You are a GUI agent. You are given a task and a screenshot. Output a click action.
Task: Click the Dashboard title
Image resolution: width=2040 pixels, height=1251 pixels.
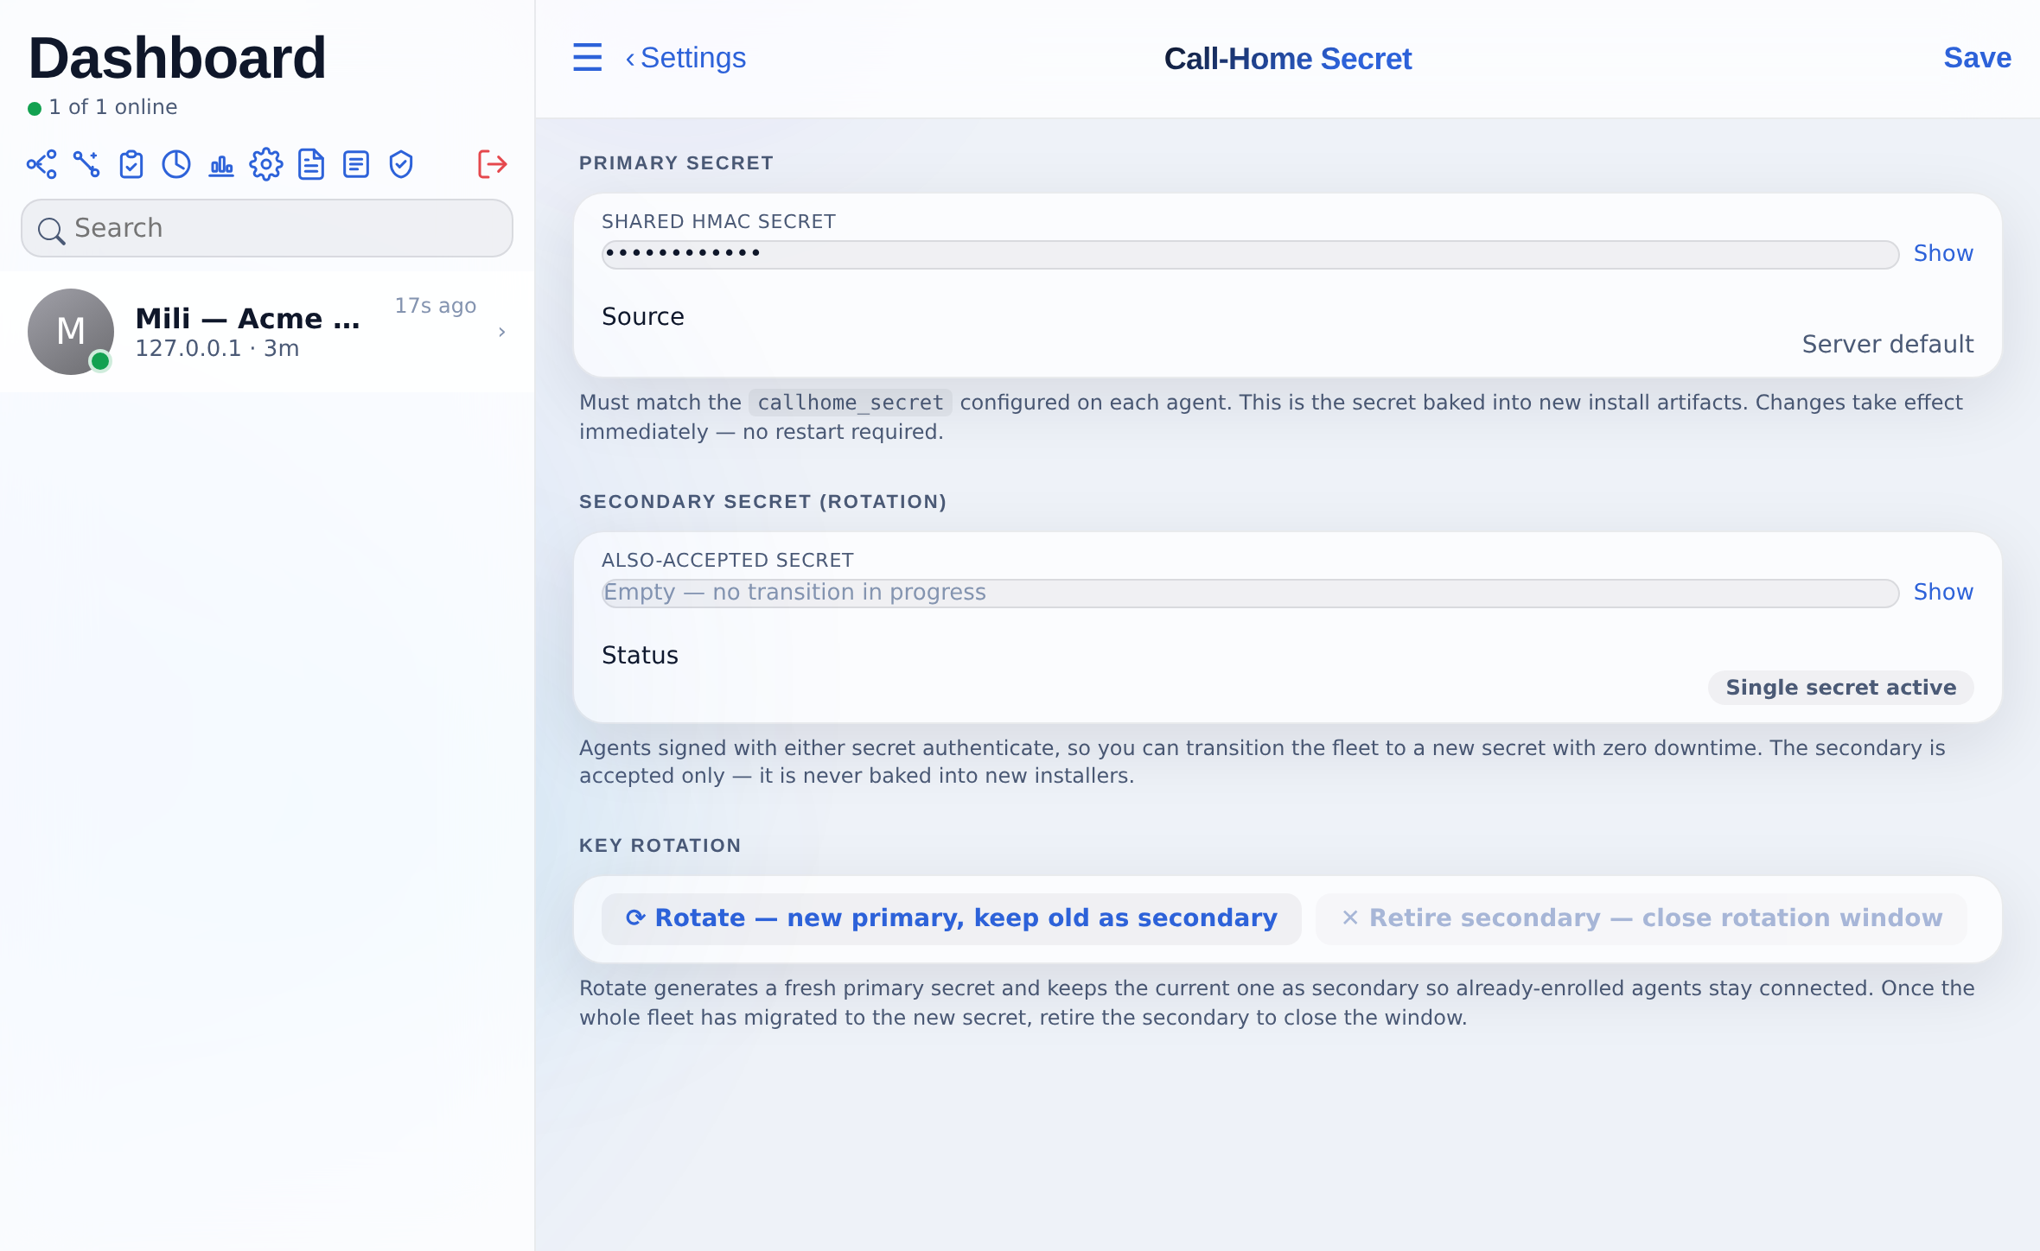177,58
